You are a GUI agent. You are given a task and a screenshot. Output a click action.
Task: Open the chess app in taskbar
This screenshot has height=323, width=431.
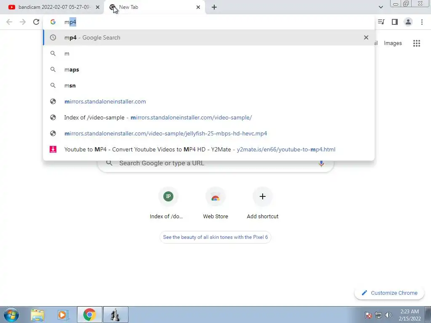pyautogui.click(x=115, y=315)
